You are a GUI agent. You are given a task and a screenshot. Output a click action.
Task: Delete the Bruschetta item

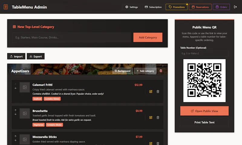pos(158,118)
